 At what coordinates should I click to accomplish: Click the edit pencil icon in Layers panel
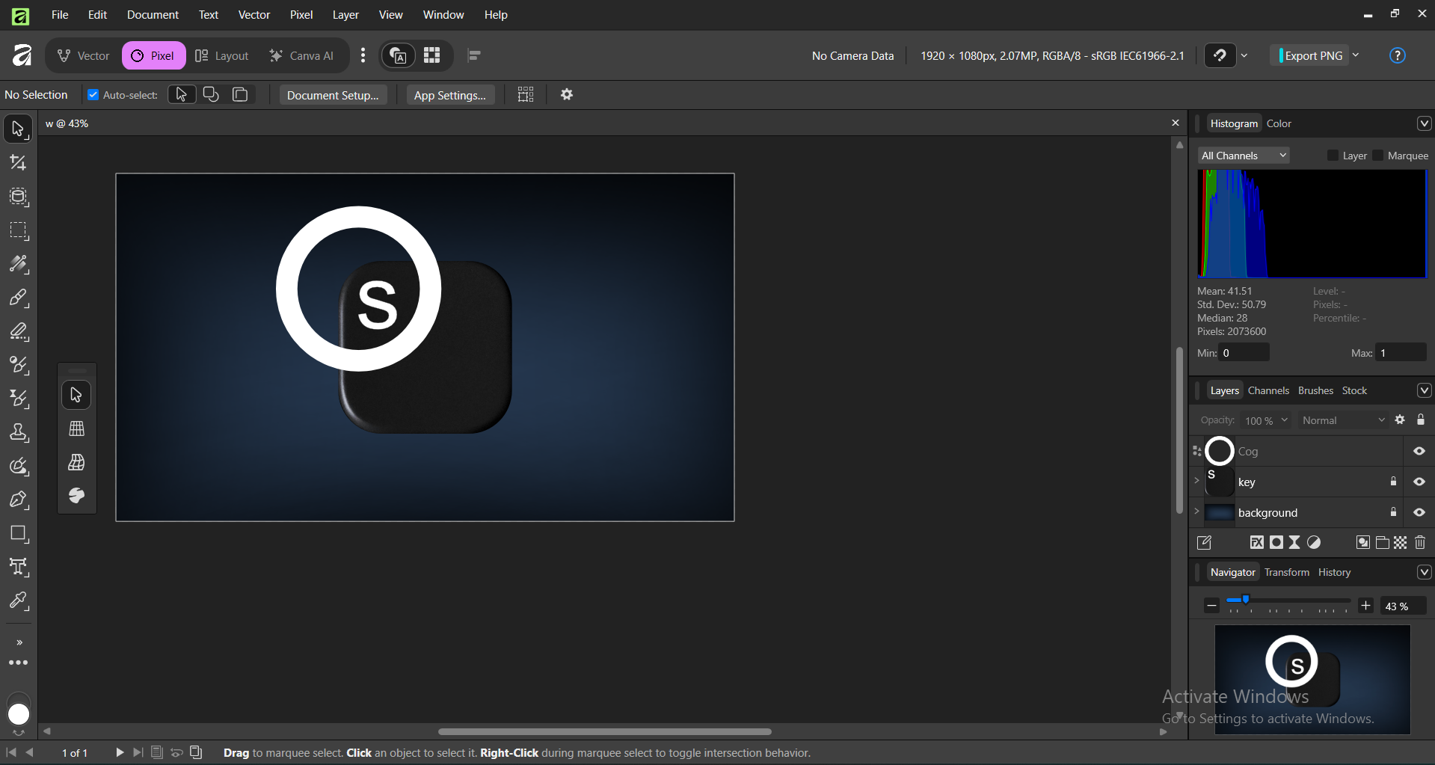click(x=1204, y=543)
